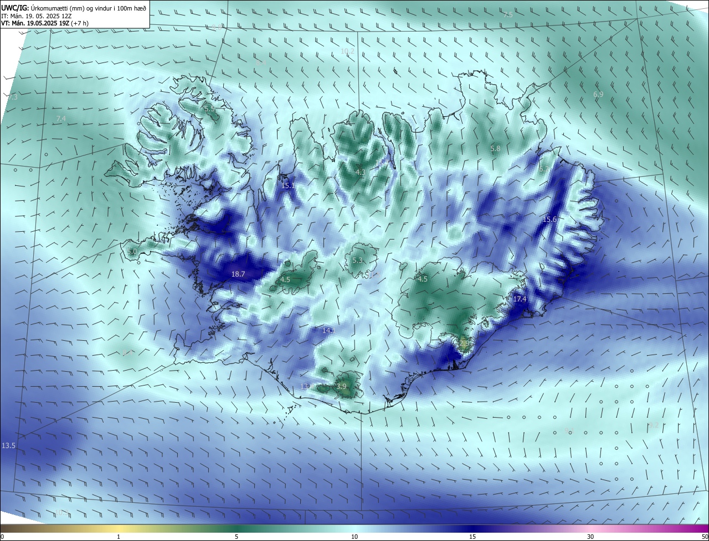709x541 pixels.
Task: Click the 5.8 value in the northeast
Action: pos(495,149)
